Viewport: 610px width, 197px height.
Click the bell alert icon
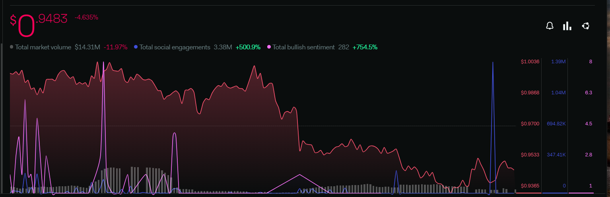point(550,26)
